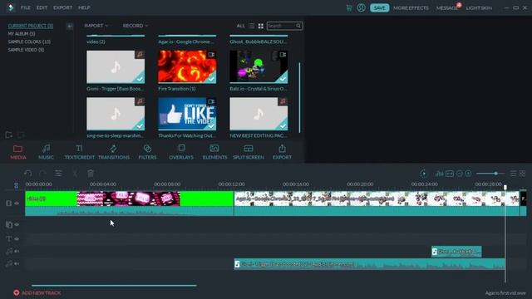Screen dimensions: 532x299
Task: Open the Export menu
Action: point(63,7)
